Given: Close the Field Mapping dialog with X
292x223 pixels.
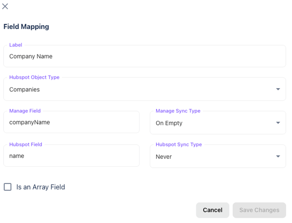Looking at the screenshot, I should click(5, 6).
